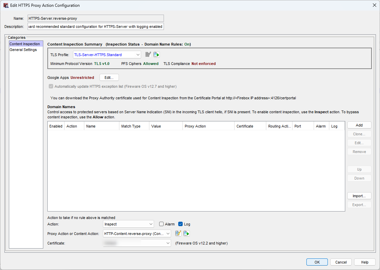Open Help for this dialog

coord(365,262)
